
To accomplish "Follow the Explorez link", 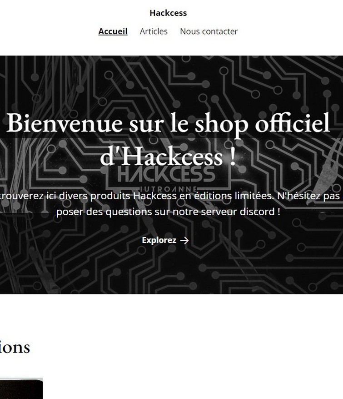I will [x=165, y=240].
